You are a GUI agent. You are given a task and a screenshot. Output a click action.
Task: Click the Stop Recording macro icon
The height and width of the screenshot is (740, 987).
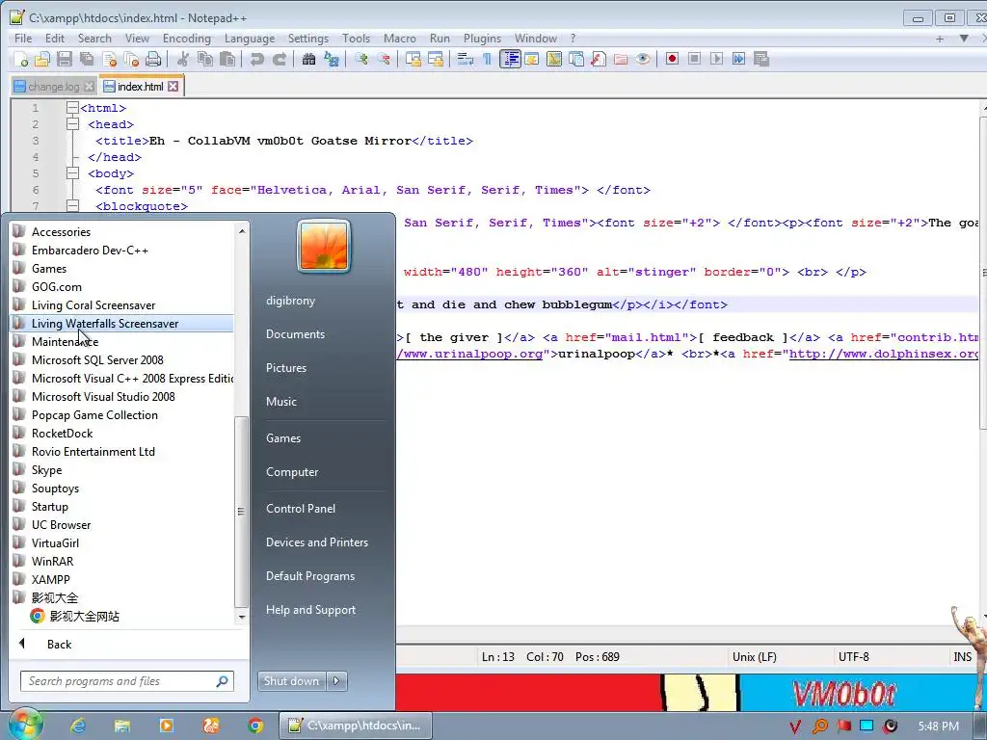pos(694,59)
